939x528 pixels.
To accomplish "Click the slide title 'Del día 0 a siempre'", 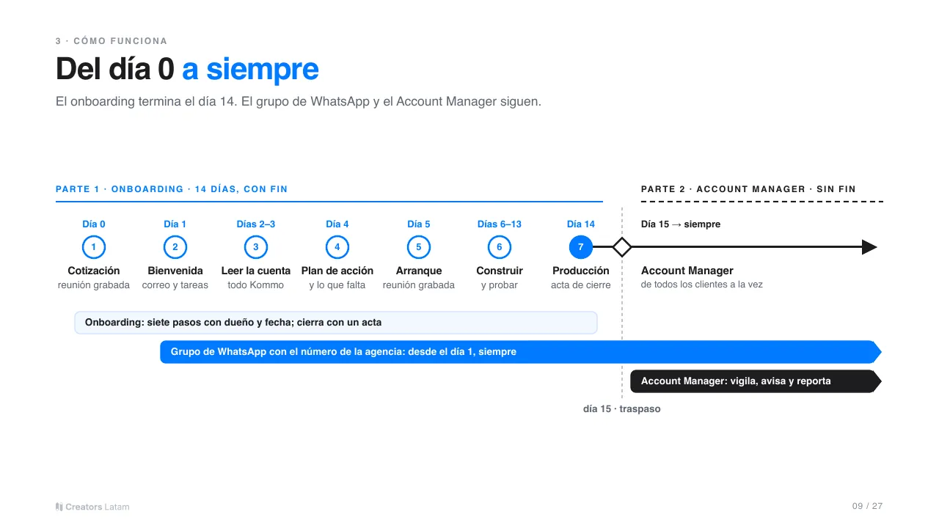I will pos(187,70).
